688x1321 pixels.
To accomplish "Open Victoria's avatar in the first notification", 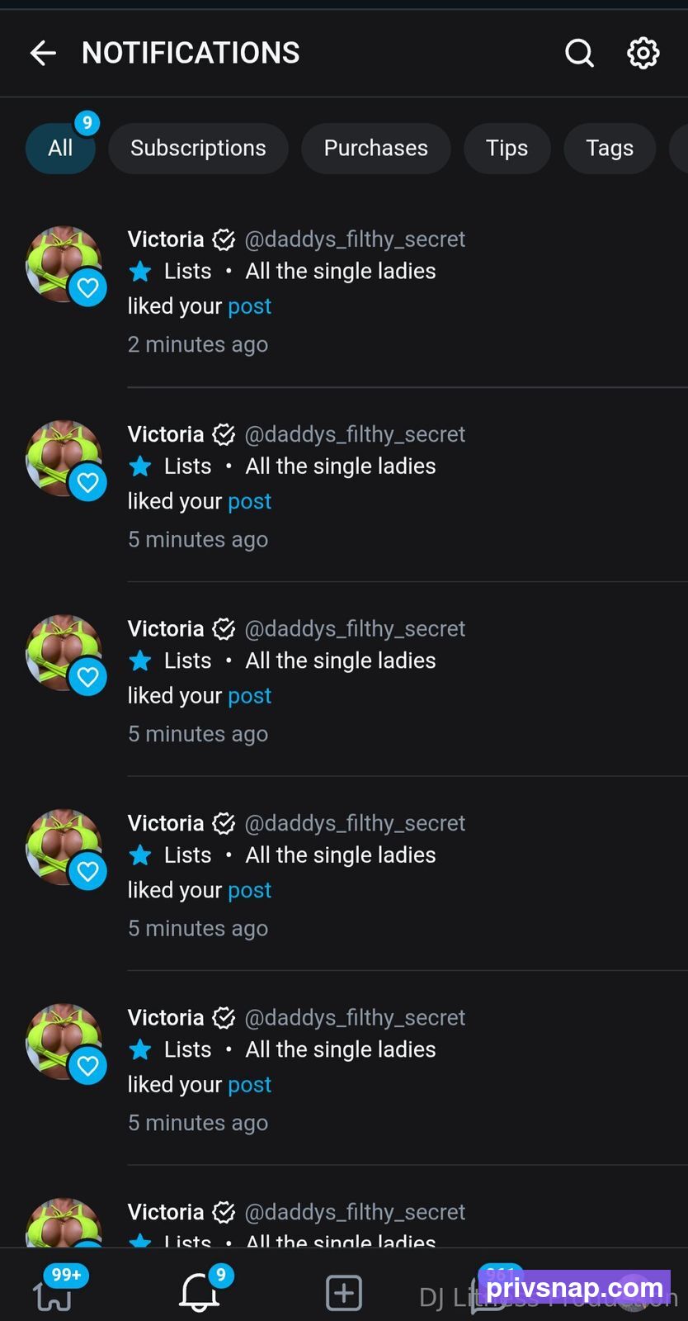I will (x=64, y=264).
